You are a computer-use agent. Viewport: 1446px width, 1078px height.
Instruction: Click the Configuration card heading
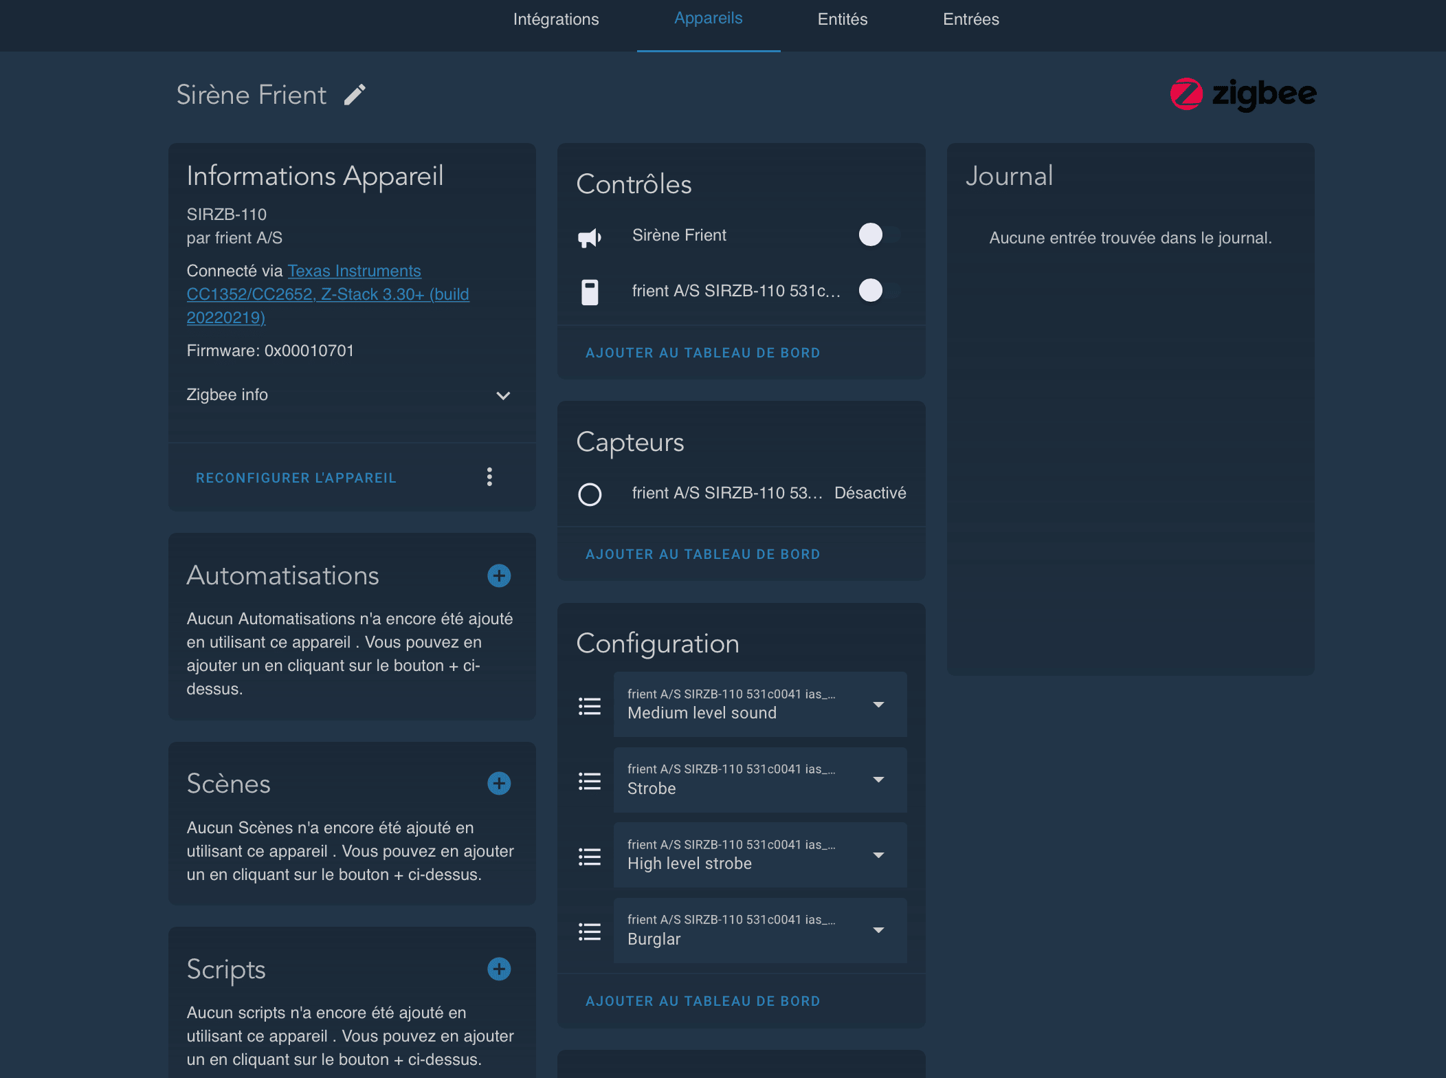(x=658, y=643)
